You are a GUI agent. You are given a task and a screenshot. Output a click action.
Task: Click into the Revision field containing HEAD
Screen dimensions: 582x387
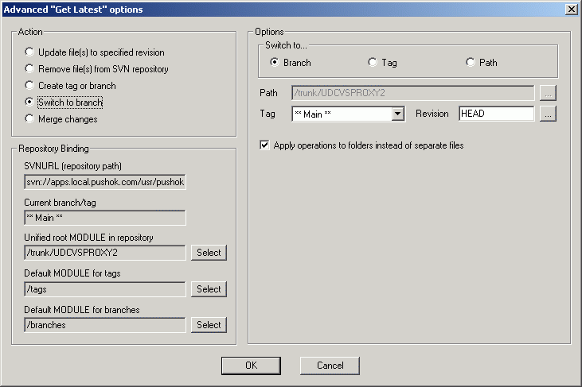point(496,114)
